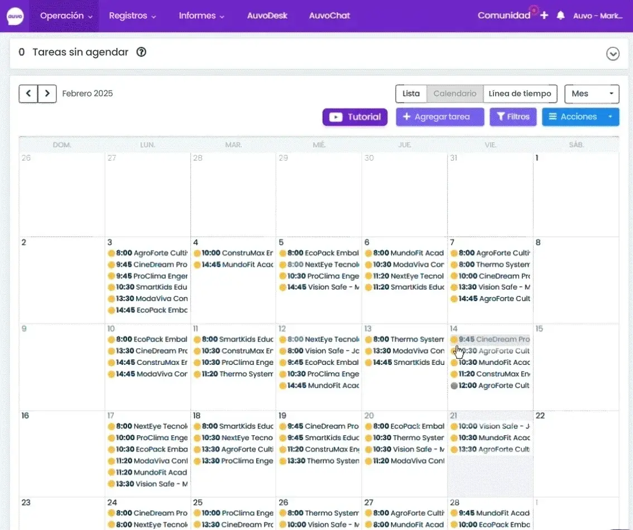Click the Agregar tarea button

[440, 117]
